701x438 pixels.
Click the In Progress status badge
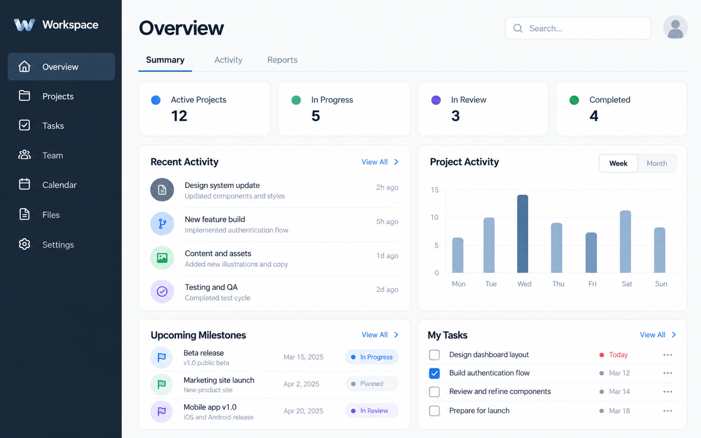click(372, 357)
